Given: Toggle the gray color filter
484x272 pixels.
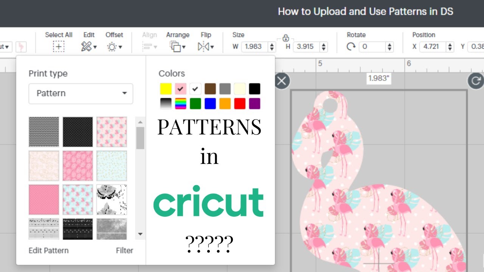Looking at the screenshot, I should [x=225, y=89].
